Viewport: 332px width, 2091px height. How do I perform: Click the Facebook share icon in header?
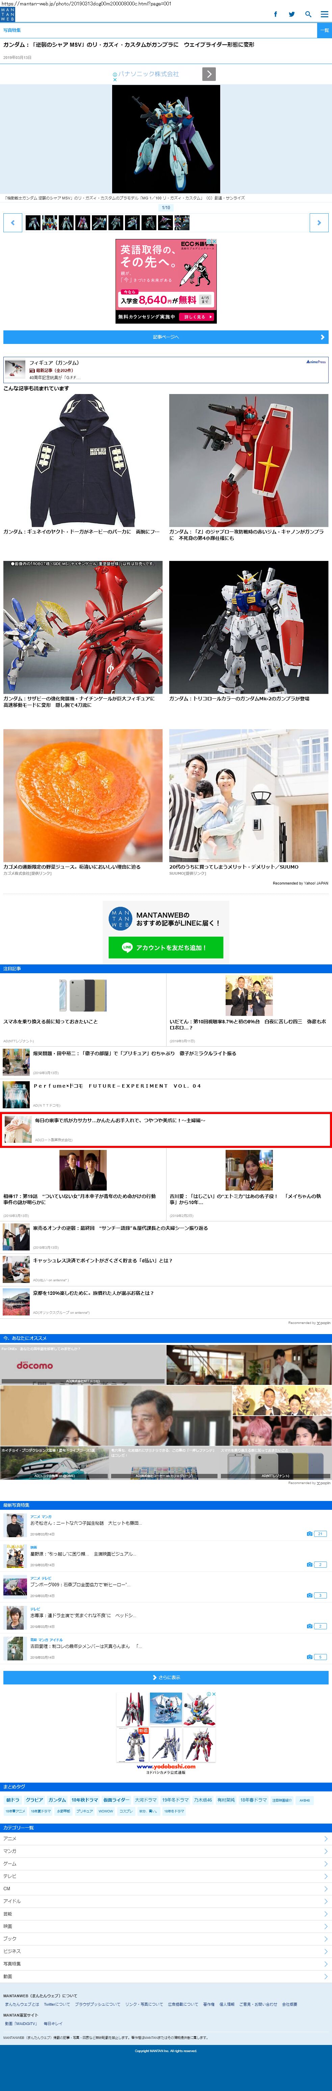click(275, 14)
